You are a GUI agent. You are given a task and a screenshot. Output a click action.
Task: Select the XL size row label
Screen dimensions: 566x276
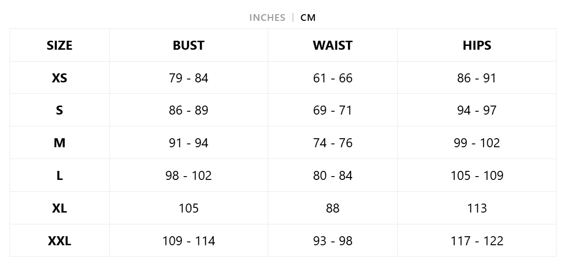point(60,208)
